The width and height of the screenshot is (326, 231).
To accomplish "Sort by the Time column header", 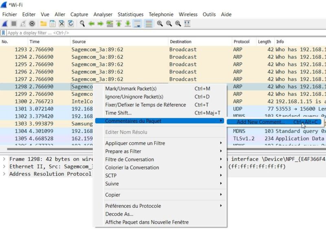I will [49, 42].
